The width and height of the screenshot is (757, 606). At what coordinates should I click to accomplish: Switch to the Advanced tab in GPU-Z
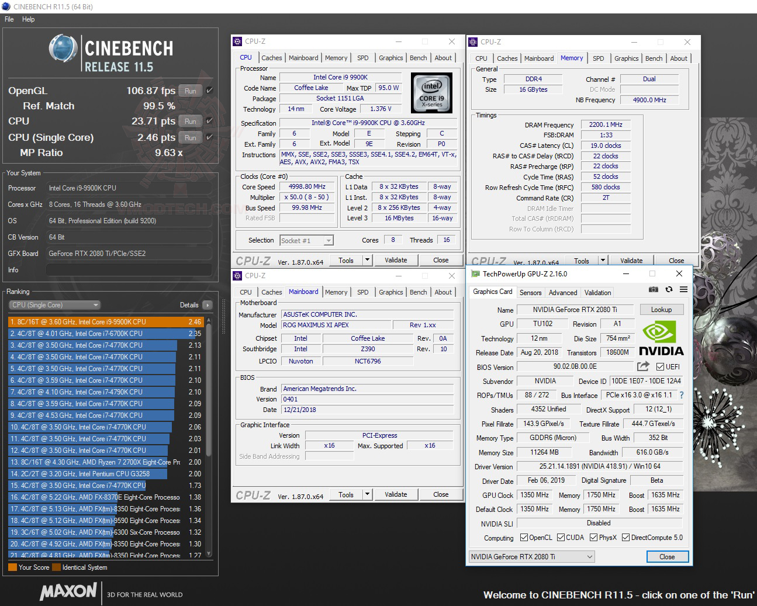(563, 293)
